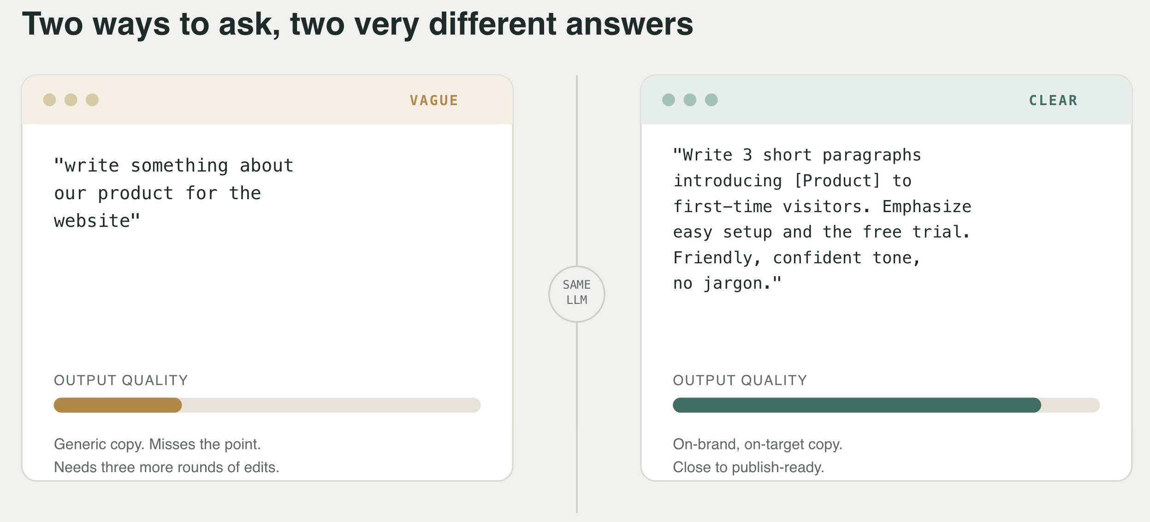Click the brown output quality bar fill
This screenshot has height=522, width=1150.
tap(118, 405)
